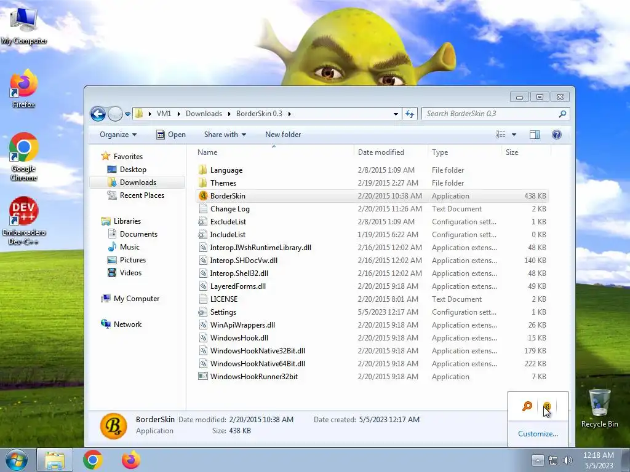Open Firefox from the taskbar
Image resolution: width=630 pixels, height=472 pixels.
click(x=131, y=460)
